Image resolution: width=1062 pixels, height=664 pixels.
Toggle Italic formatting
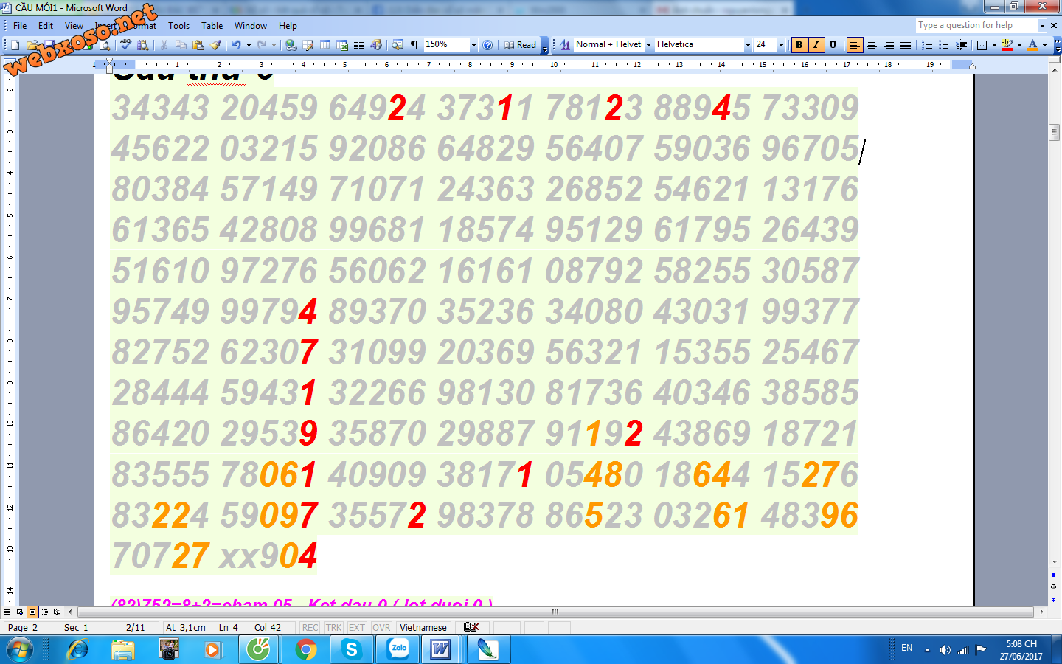click(816, 45)
